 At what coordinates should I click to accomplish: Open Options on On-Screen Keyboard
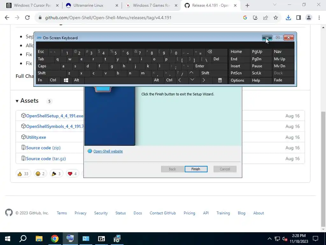click(x=239, y=80)
